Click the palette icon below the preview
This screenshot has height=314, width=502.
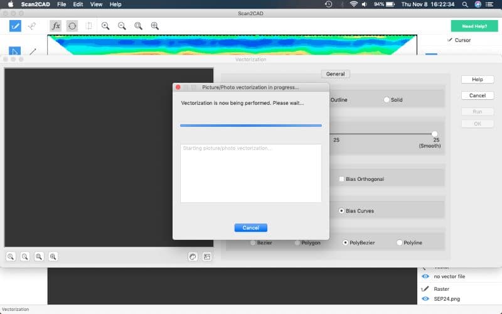click(x=193, y=256)
